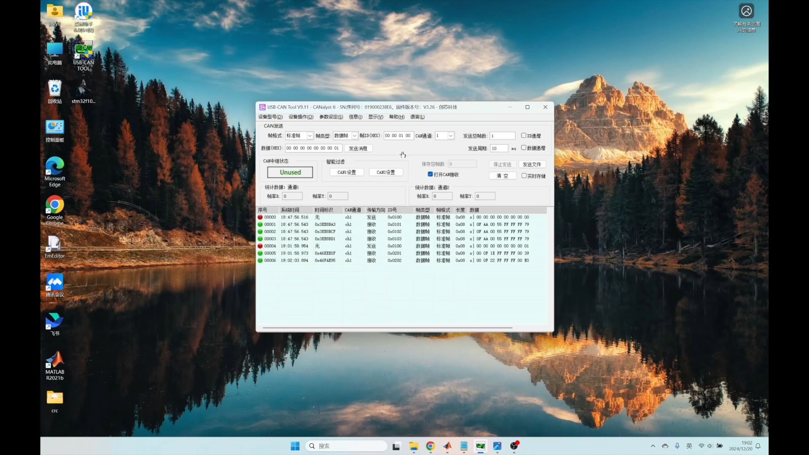This screenshot has height=455, width=809.
Task: Click MATLAB icon in taskbar
Action: point(447,446)
